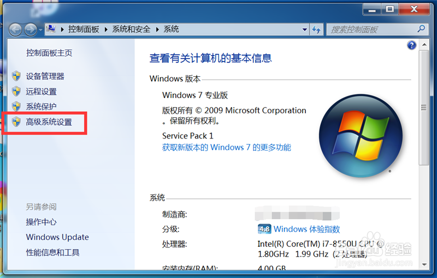This screenshot has height=278, width=437.
Task: Open 性能信息和工具 link
Action: (53, 252)
